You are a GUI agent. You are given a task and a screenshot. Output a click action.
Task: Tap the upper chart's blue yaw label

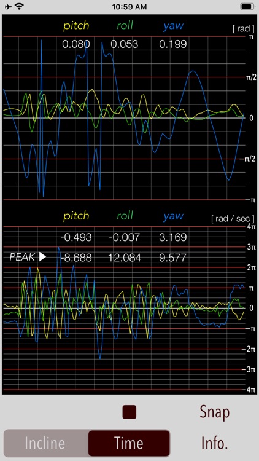174,26
